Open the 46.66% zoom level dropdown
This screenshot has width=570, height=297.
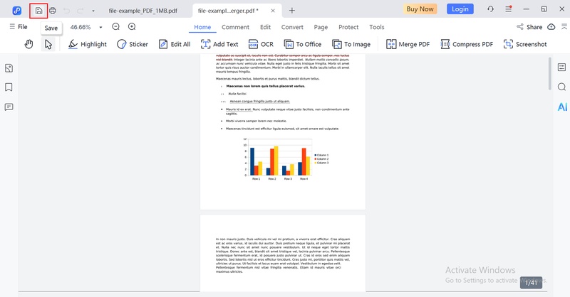[100, 27]
